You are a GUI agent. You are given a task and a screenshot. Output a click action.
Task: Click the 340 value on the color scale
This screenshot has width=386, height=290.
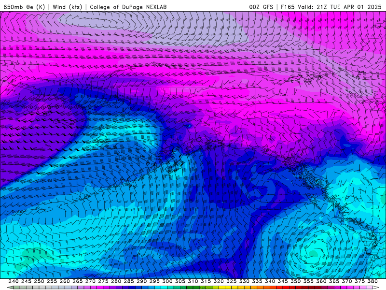click(x=270, y=281)
